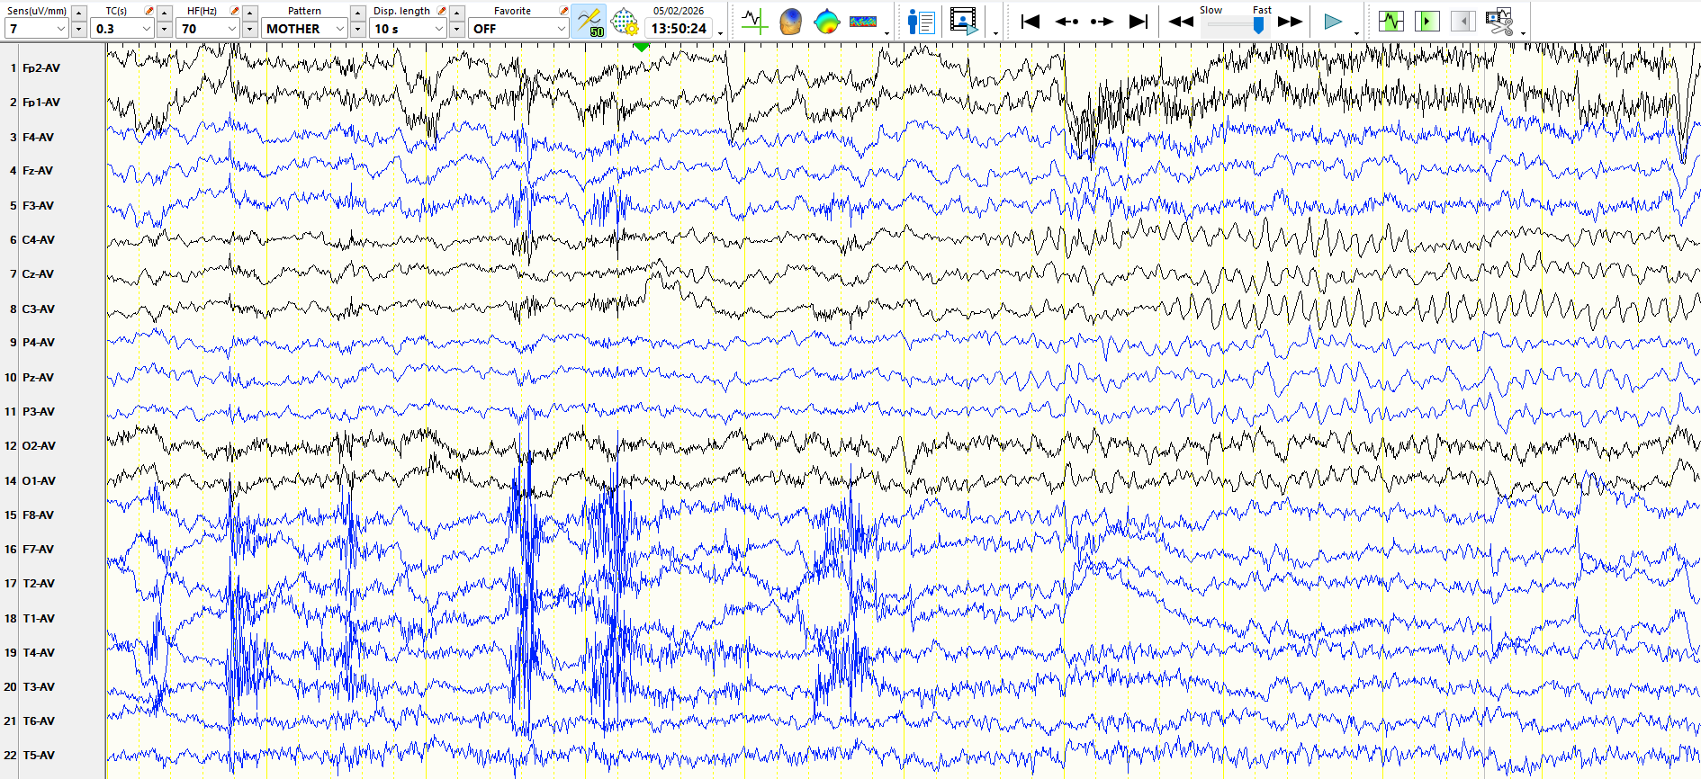The image size is (1701, 779).
Task: Select the O2-AV channel label
Action: pos(39,446)
